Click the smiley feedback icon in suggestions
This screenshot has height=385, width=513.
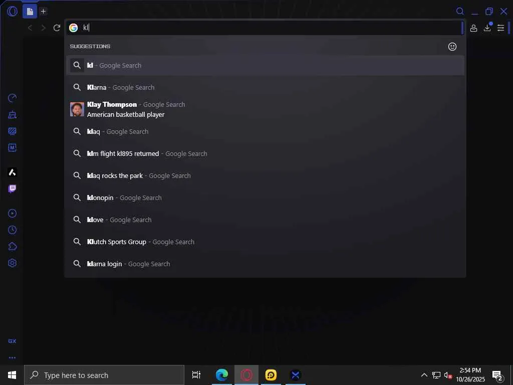click(x=452, y=47)
